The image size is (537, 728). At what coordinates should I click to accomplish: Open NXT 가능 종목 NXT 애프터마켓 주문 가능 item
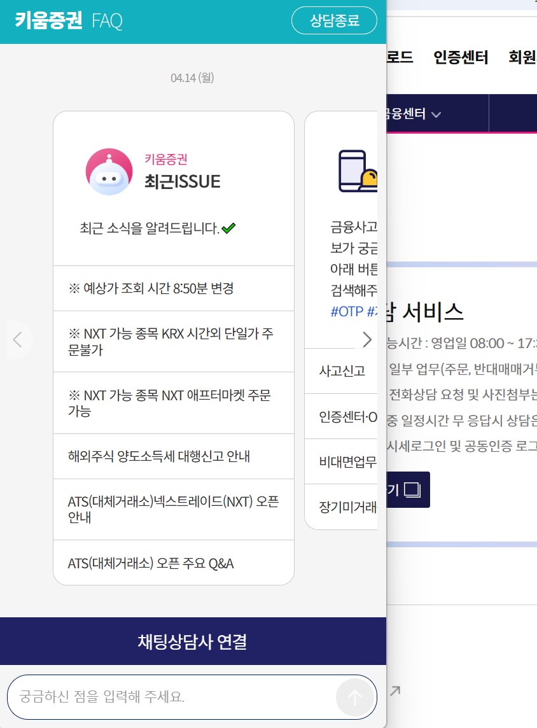174,403
